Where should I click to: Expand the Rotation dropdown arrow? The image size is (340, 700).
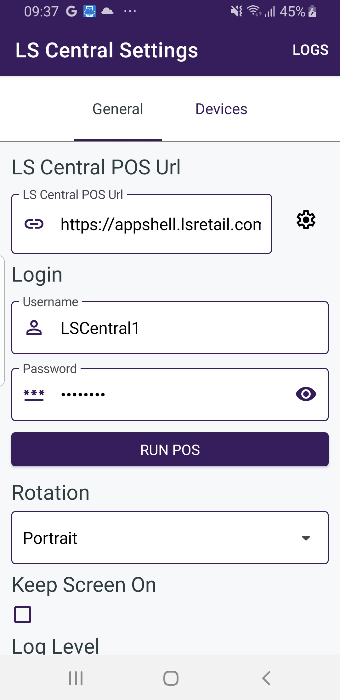(x=306, y=538)
